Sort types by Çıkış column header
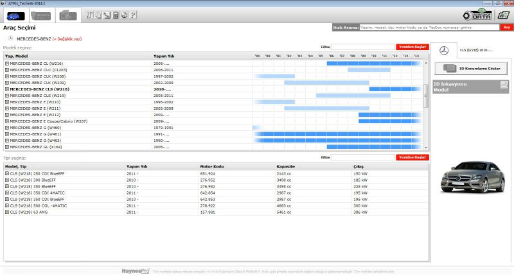The image size is (514, 276). pyautogui.click(x=359, y=167)
